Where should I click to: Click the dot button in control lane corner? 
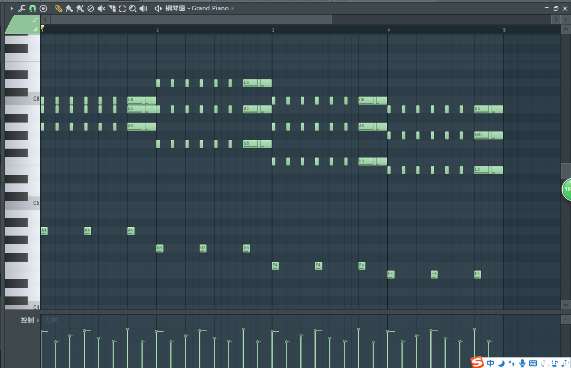pos(566,319)
